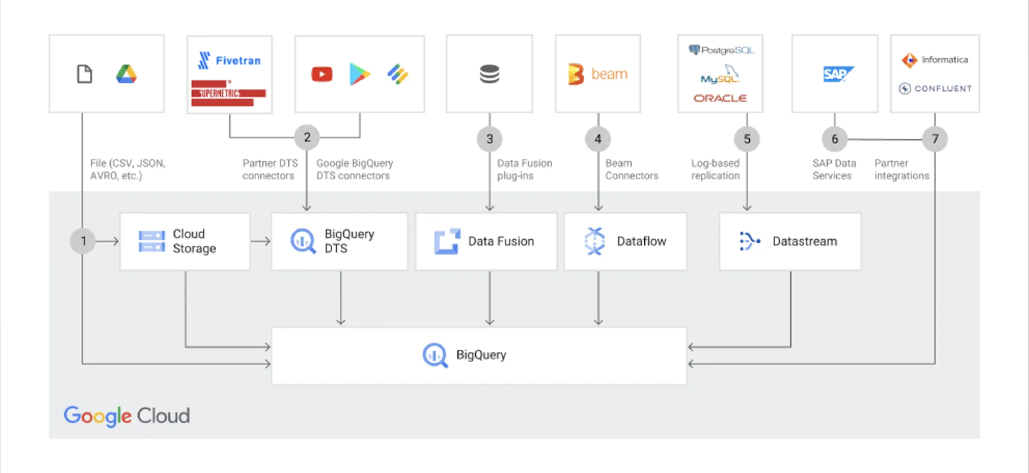Click the 'Log-based replication' caption
The image size is (1029, 473).
pyautogui.click(x=715, y=170)
